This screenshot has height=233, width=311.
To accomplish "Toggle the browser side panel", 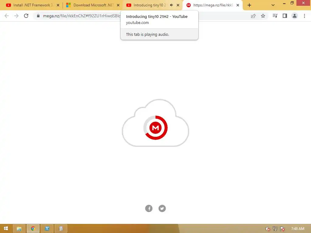I will [x=285, y=16].
